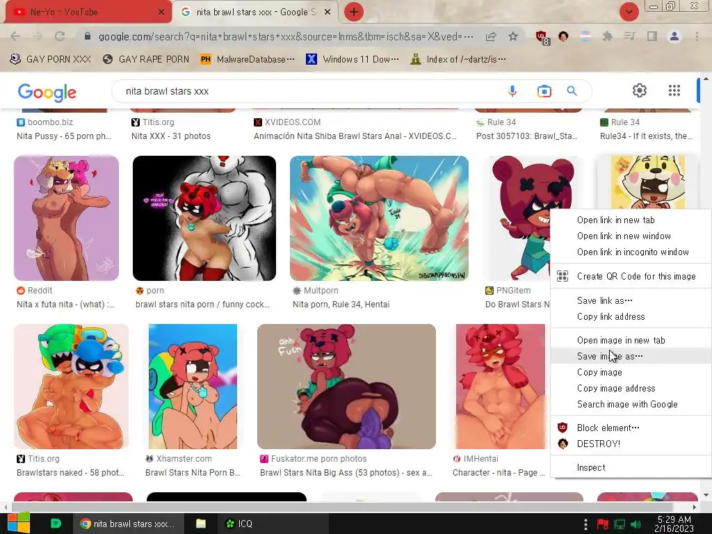Choose "Copy link address" in context menu
The width and height of the screenshot is (712, 534).
pyautogui.click(x=610, y=316)
